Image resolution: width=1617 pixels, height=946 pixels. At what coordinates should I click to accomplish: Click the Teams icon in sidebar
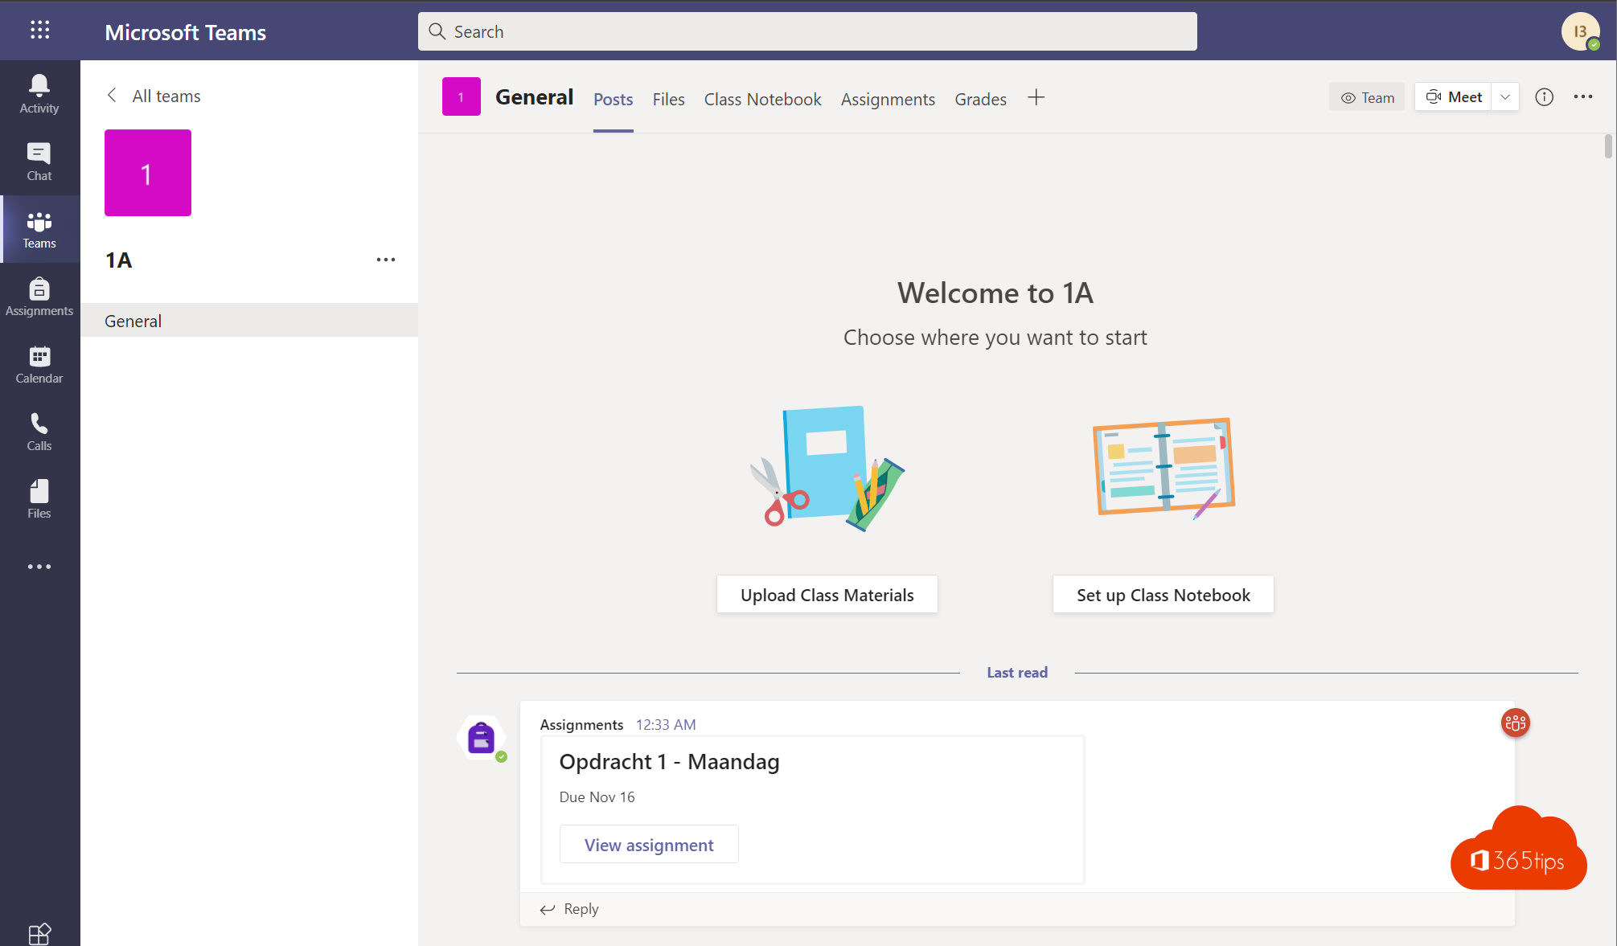coord(39,228)
